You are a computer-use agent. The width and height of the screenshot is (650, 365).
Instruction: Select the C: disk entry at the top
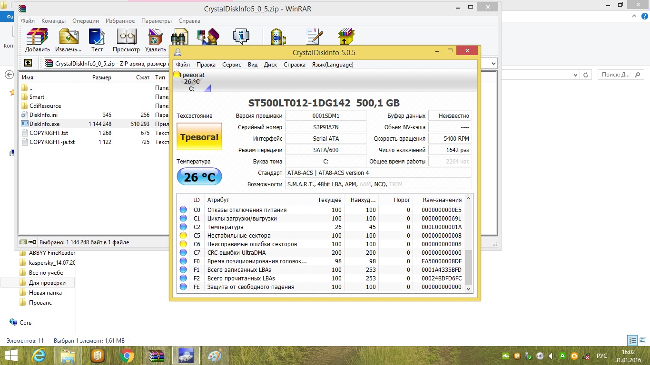pyautogui.click(x=192, y=81)
